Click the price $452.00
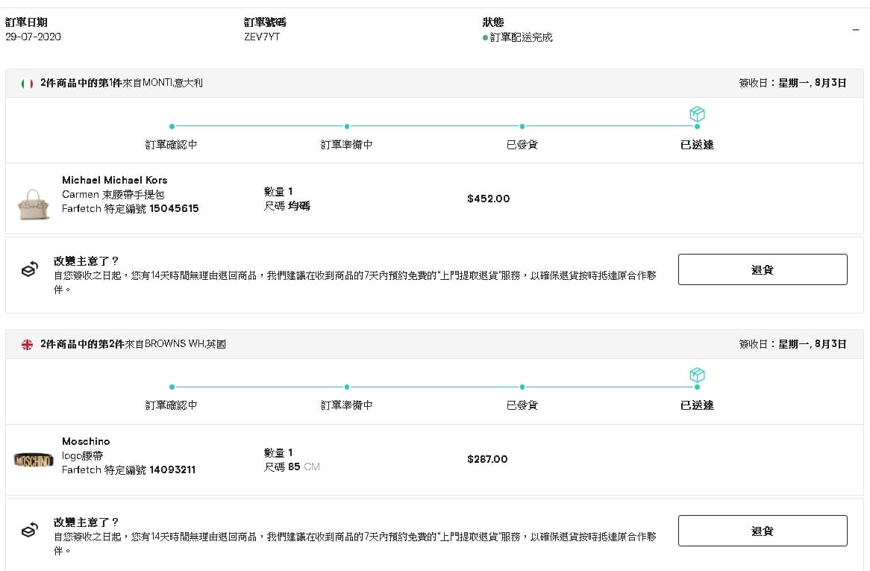 (488, 199)
